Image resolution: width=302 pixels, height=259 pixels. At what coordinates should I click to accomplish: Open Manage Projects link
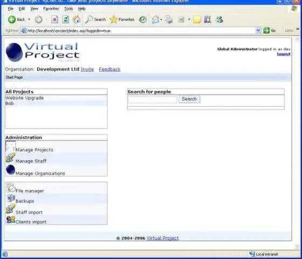tap(35, 150)
